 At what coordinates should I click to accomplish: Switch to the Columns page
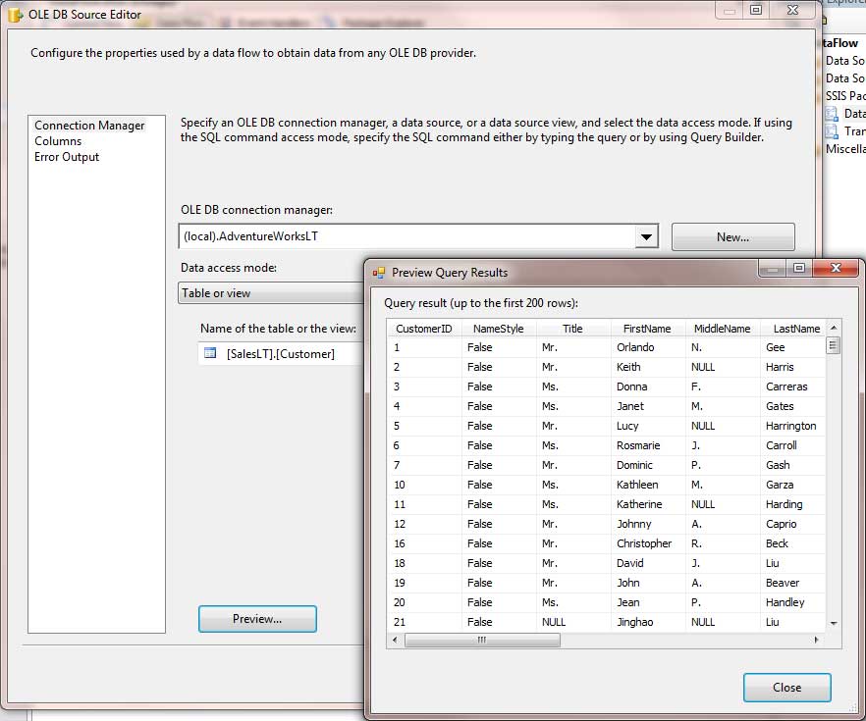coord(58,141)
